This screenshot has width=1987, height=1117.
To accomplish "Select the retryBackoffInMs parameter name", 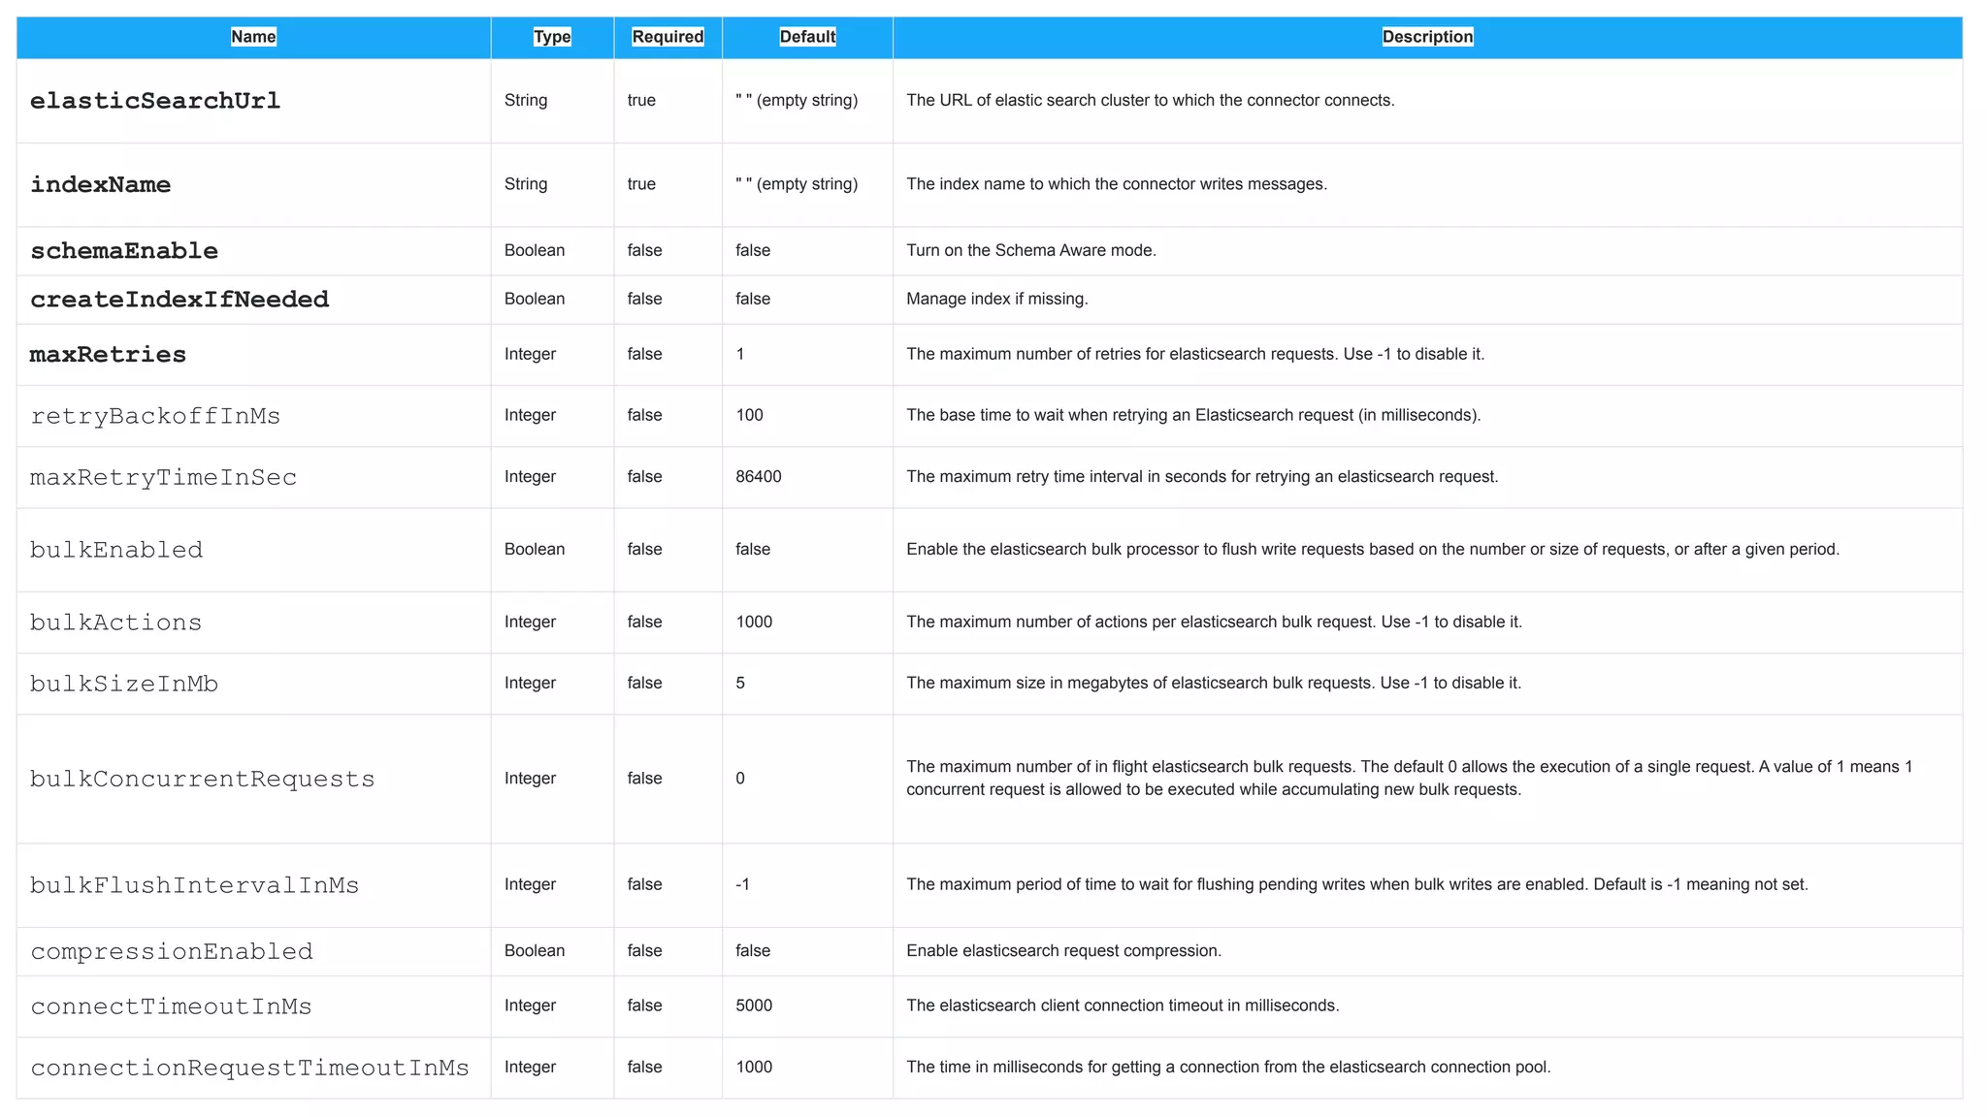I will coord(155,416).
